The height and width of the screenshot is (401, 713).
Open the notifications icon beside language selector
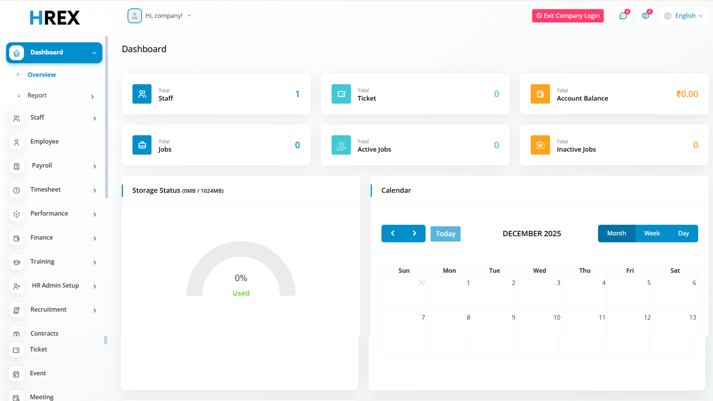[645, 16]
